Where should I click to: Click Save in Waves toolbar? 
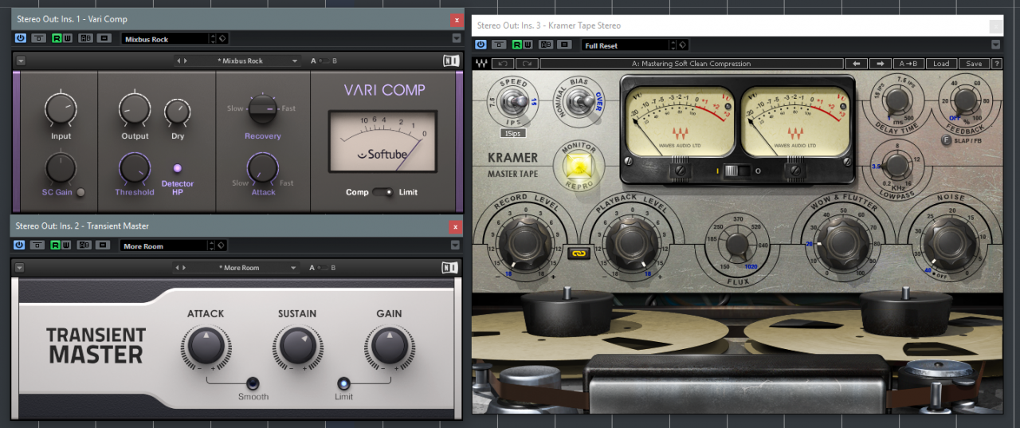pos(974,64)
